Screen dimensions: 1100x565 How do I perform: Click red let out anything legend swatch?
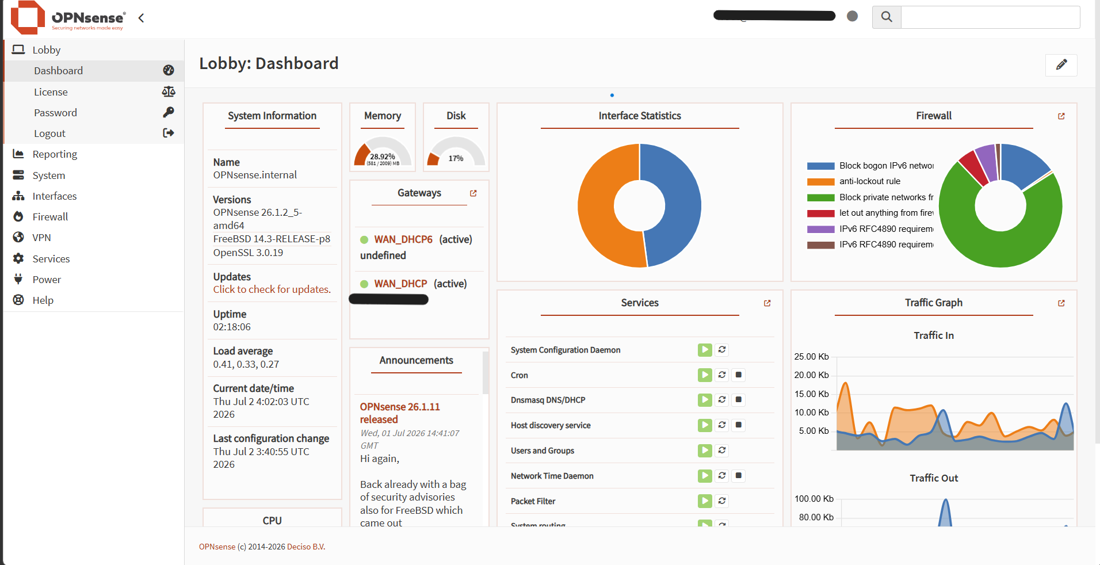tap(820, 213)
